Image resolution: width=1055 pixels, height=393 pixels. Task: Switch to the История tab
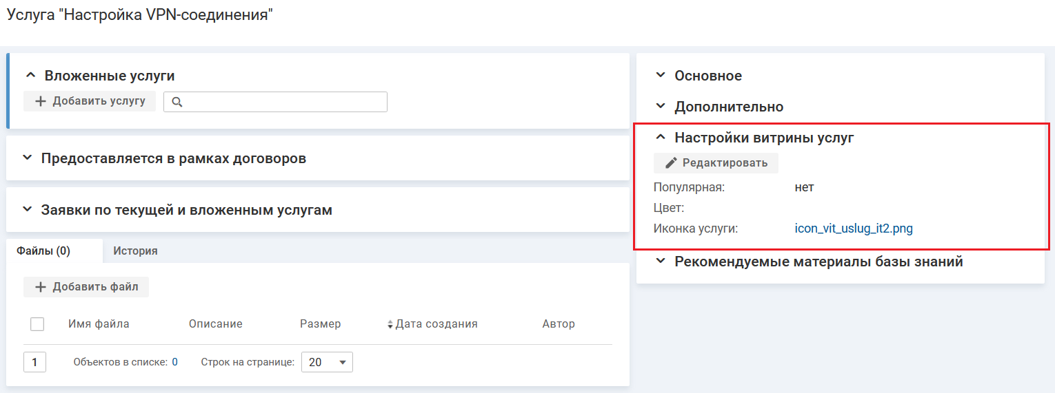pyautogui.click(x=135, y=251)
